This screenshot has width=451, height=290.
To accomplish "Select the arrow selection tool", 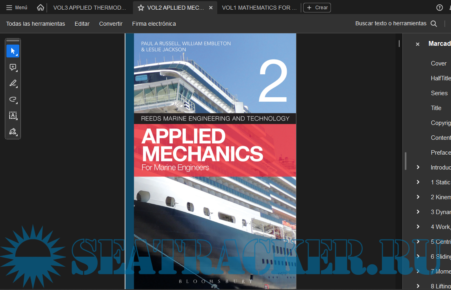I will 13,51.
